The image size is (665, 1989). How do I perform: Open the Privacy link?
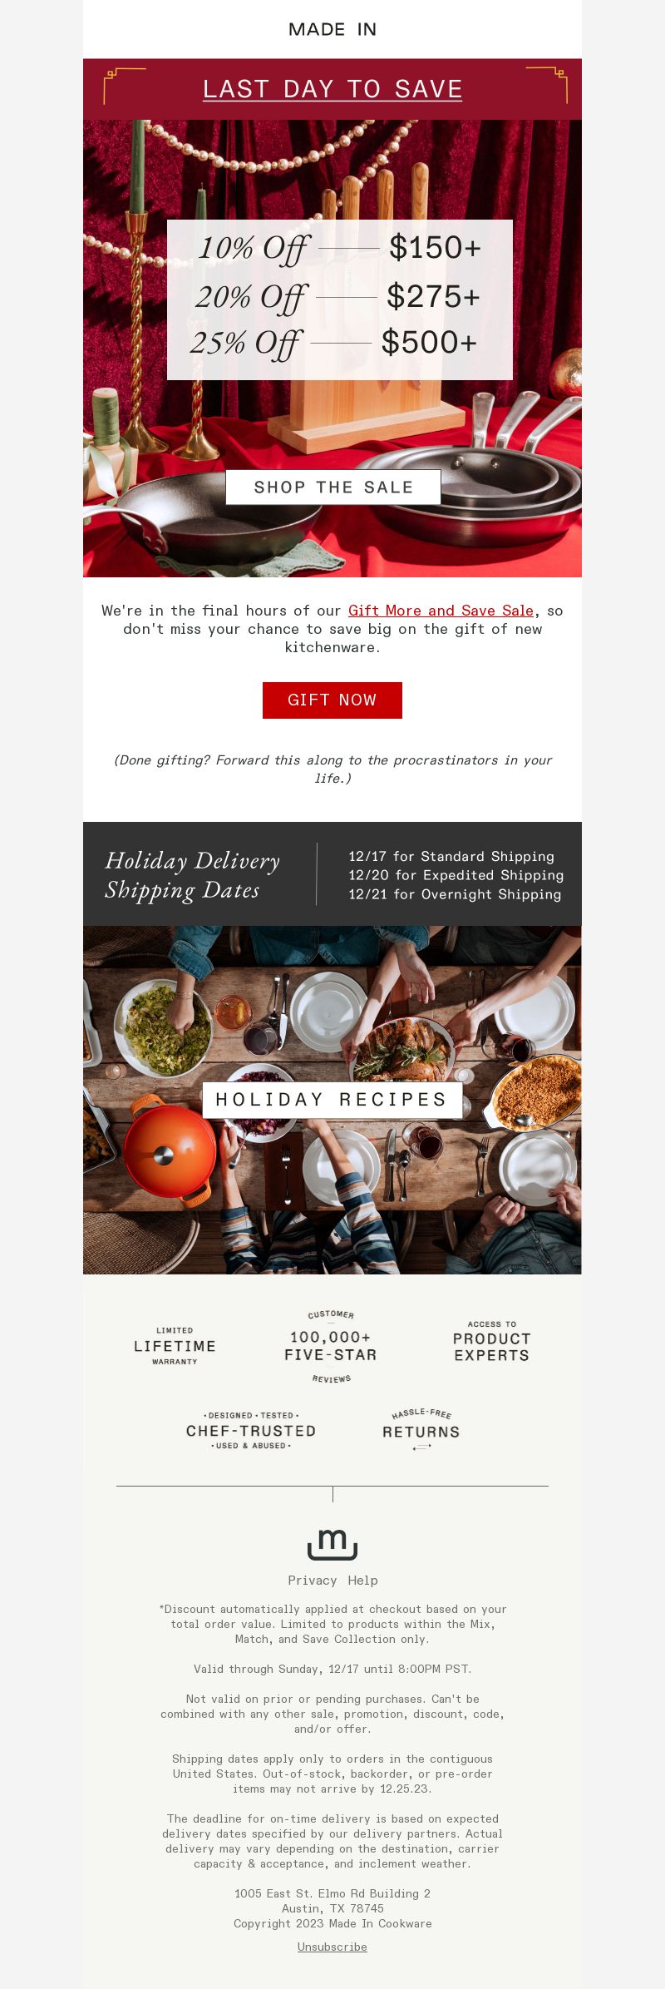pyautogui.click(x=313, y=1581)
